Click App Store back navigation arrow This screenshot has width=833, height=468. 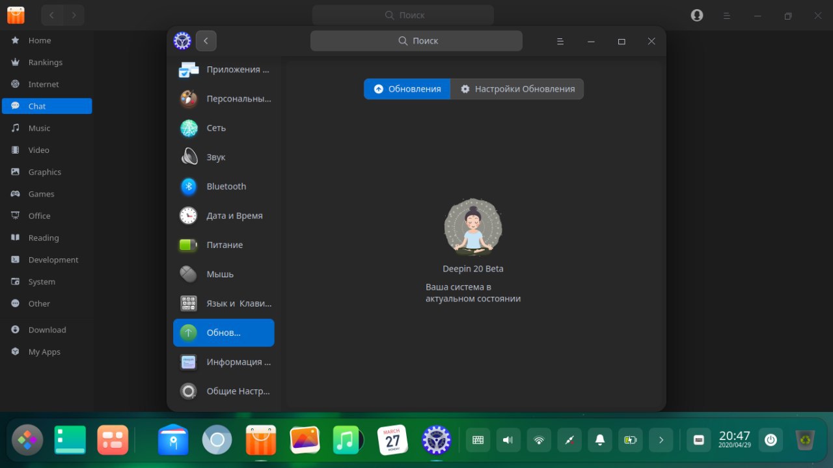(x=51, y=15)
